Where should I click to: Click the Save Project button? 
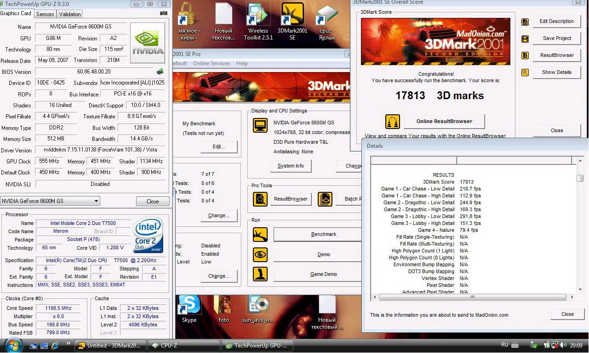556,39
